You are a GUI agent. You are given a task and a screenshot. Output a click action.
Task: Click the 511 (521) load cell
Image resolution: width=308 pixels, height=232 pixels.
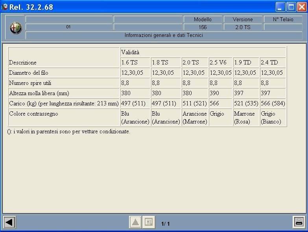click(195, 103)
